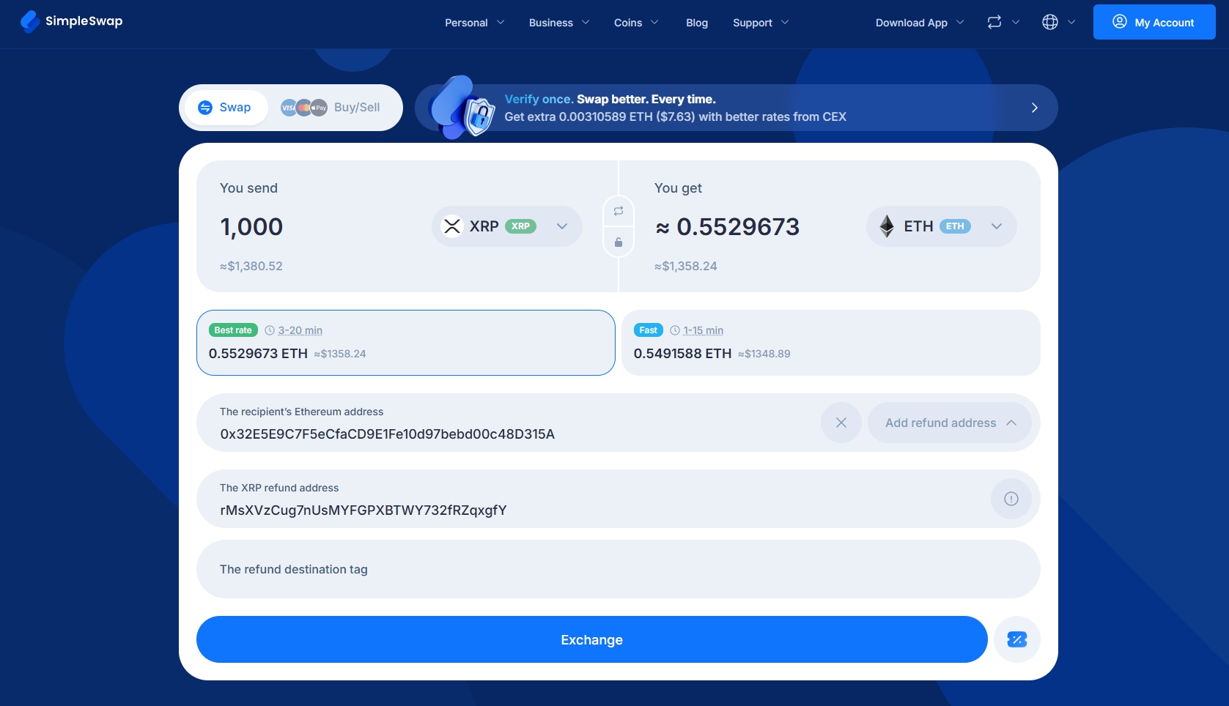The image size is (1229, 706).
Task: Click the XRP coin icon
Action: 452,226
